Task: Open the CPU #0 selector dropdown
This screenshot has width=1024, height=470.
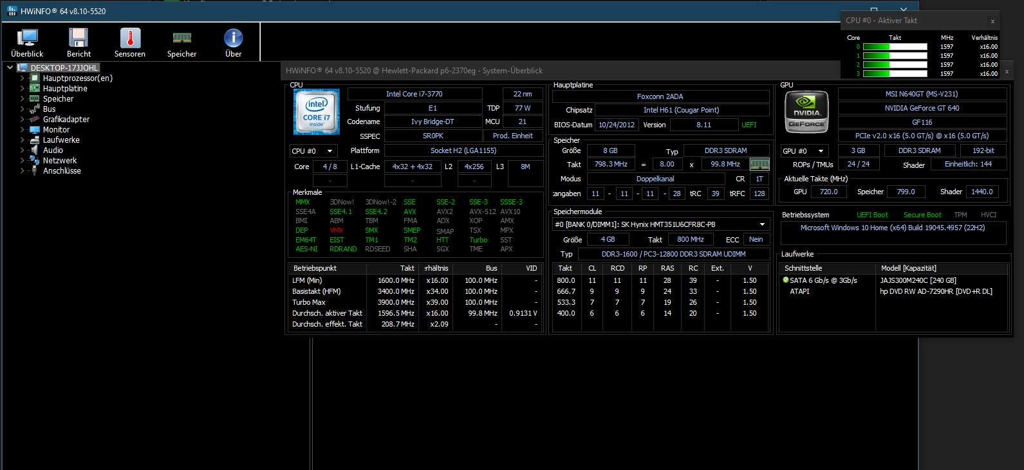Action: pos(313,150)
